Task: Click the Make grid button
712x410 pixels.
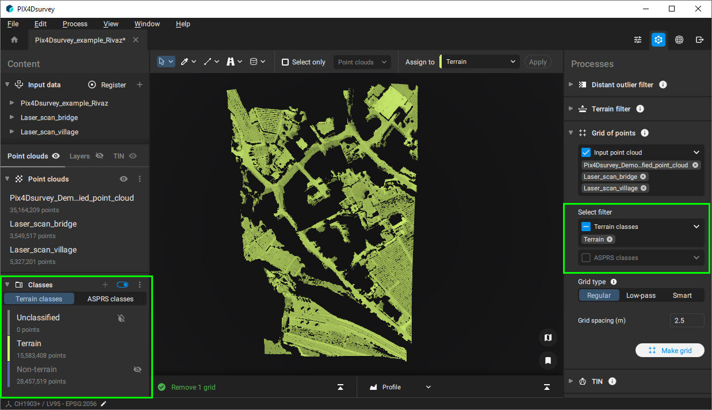Action: coord(669,350)
